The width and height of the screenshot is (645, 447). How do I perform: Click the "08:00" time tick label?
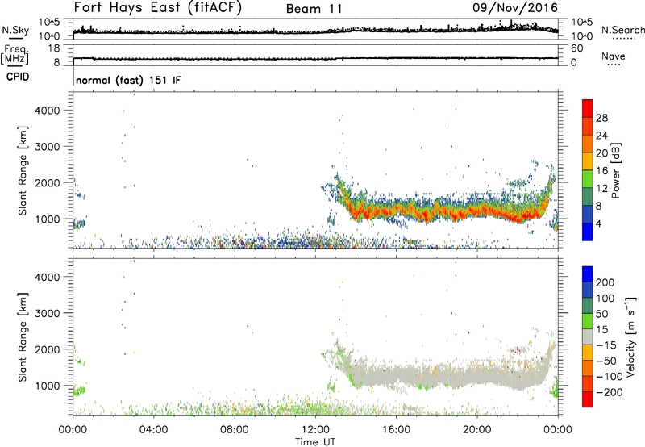point(234,430)
